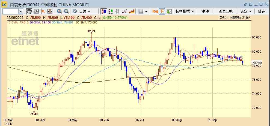Open the 技術指標 dropdown menu
Viewport: 270px width, 126px height.
(x=185, y=11)
